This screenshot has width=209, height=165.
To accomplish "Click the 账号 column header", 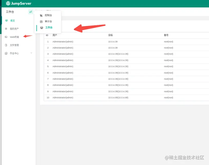I will coord(166,35).
